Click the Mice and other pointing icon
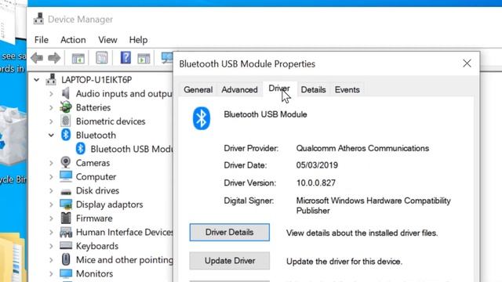 click(66, 259)
